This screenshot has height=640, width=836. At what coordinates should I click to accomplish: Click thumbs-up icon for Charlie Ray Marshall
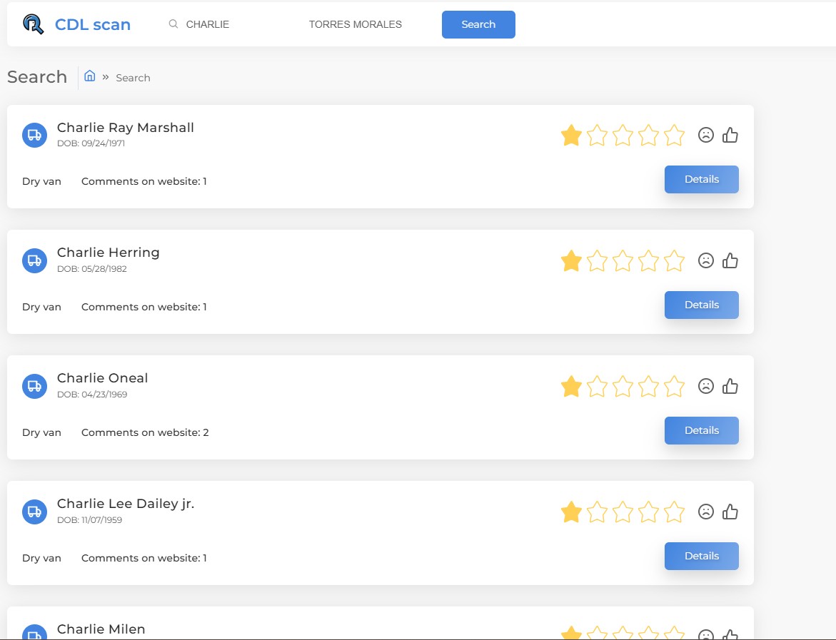[730, 135]
